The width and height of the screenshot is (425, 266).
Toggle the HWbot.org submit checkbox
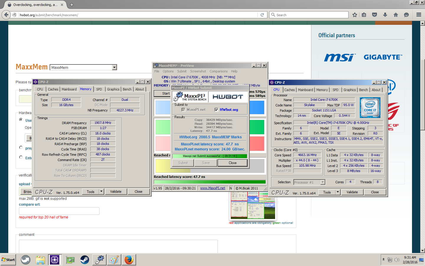coord(216,110)
